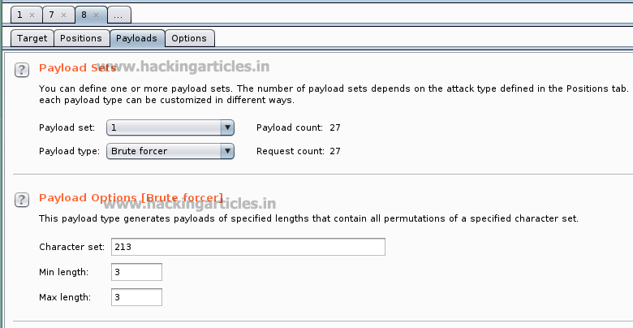The height and width of the screenshot is (328, 633).
Task: Click the Payload type dropdown arrow
Action: [227, 151]
